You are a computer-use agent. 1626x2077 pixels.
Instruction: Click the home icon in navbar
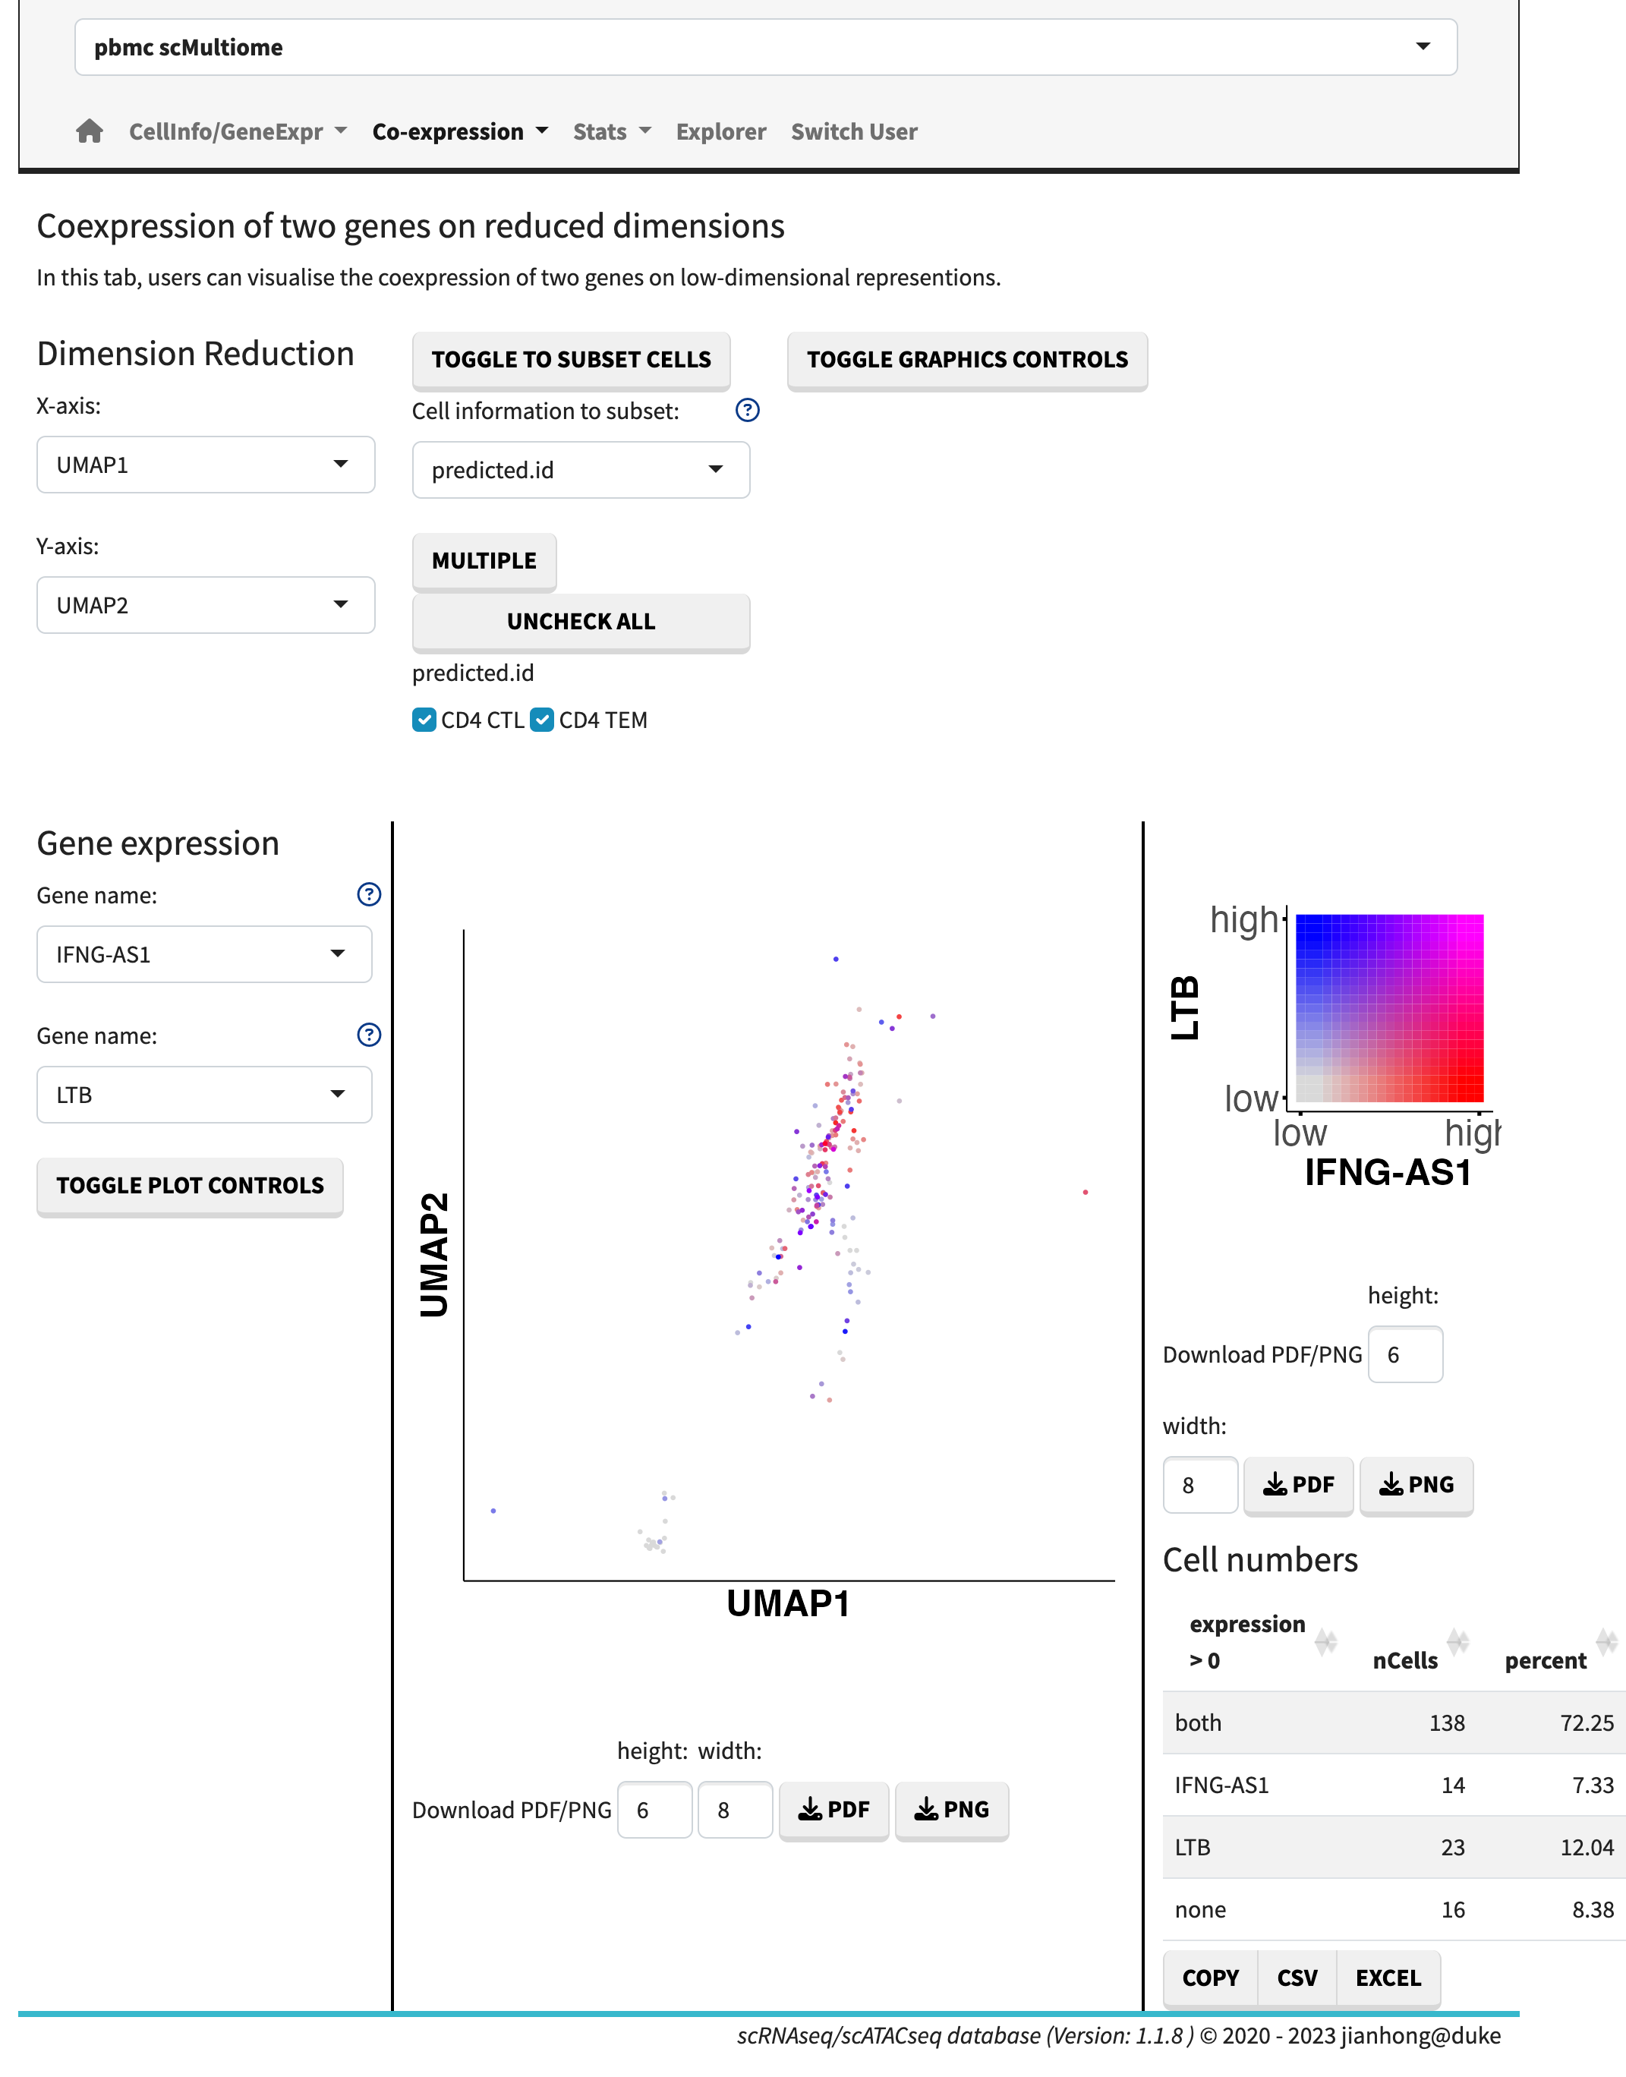click(90, 131)
